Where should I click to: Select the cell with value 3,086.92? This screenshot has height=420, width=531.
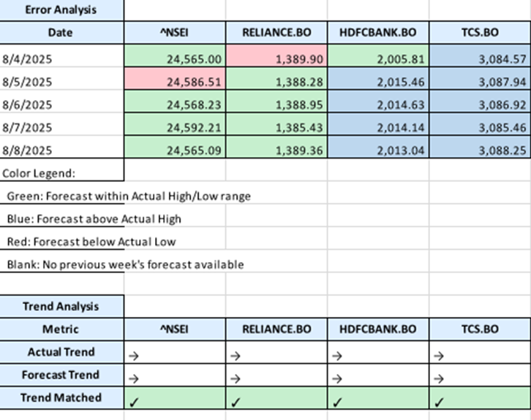(480, 102)
